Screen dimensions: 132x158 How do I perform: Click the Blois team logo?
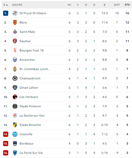15,22
